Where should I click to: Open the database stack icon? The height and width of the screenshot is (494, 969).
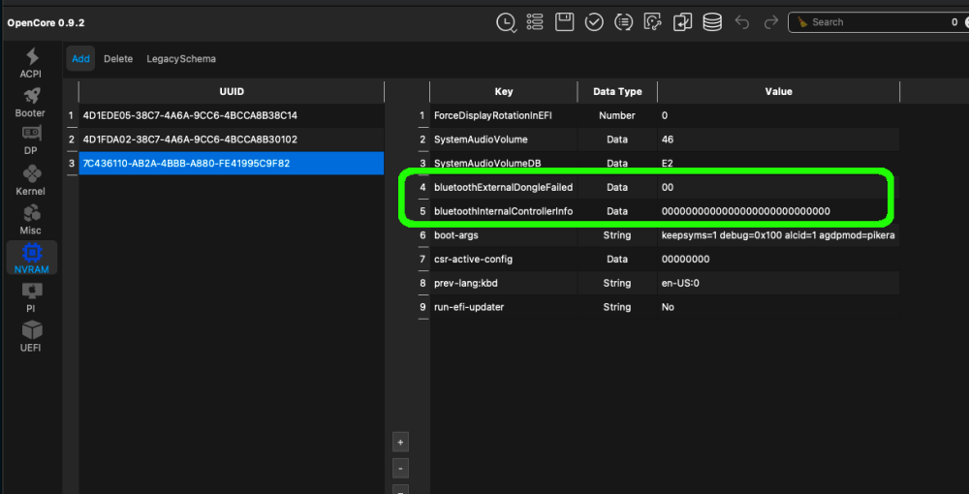tap(712, 22)
